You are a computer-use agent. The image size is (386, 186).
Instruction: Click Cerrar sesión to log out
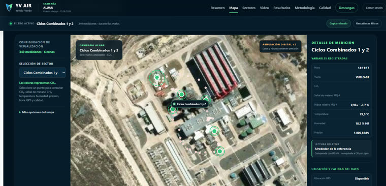pos(374,8)
